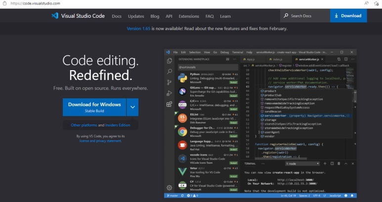Open the Docs nav item
Viewport: 382px width, 202px height.
[x=117, y=16]
